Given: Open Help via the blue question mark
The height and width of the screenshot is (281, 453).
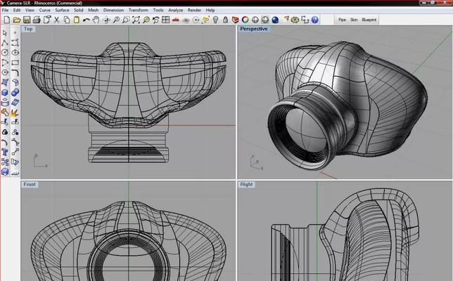Looking at the screenshot, I should click(x=314, y=20).
